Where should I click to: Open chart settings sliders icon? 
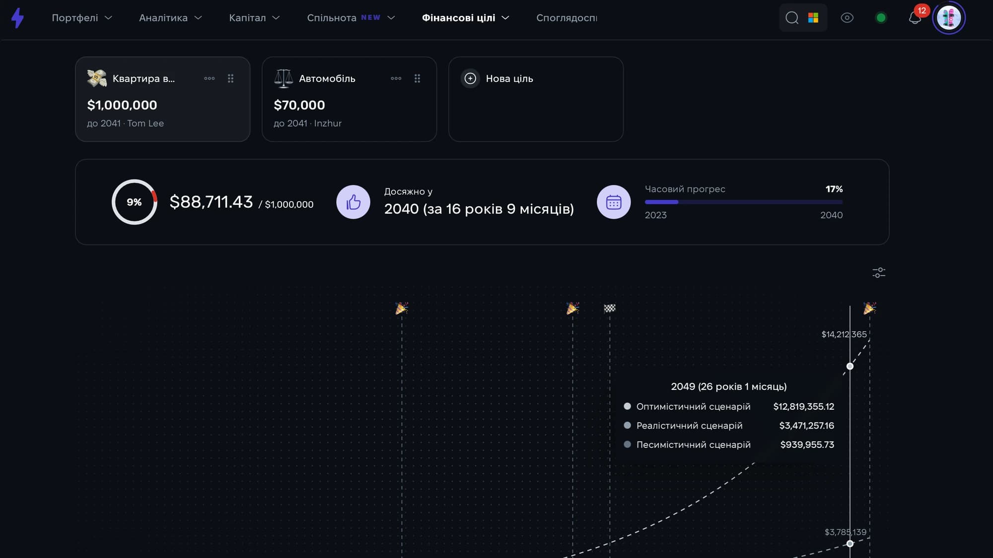point(879,272)
